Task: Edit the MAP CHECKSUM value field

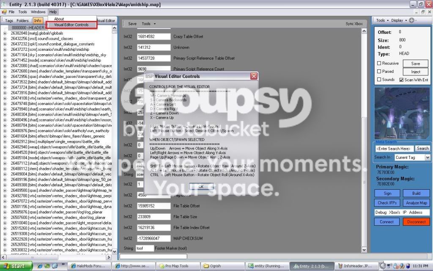Action: [x=153, y=238]
